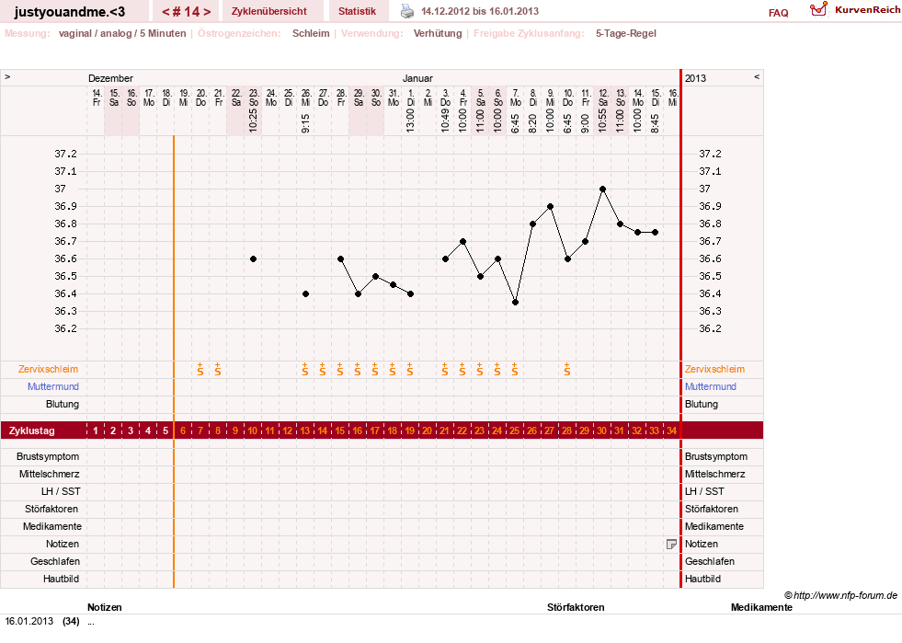Select the 36.8 temperature point on 8. Di
This screenshot has width=902, height=643.
point(532,224)
